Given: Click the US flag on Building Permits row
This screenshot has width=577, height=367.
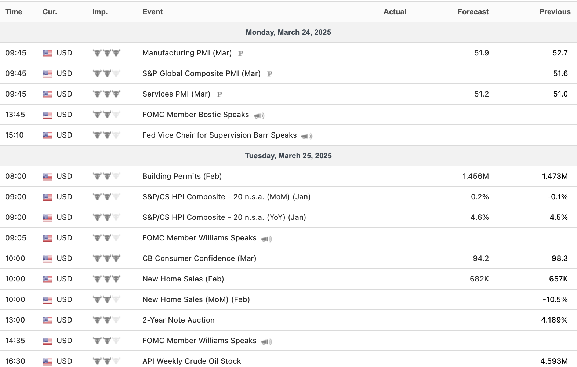Looking at the screenshot, I should (47, 177).
